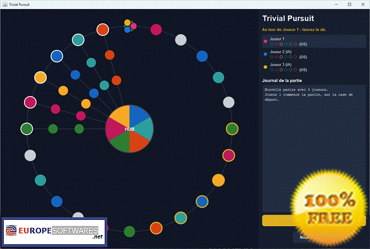Click the white-ringed green headquarters space

coord(26,129)
